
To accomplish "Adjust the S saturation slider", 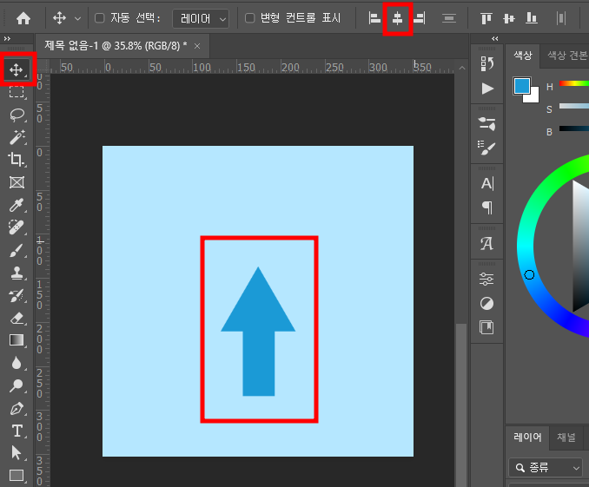I will point(574,106).
